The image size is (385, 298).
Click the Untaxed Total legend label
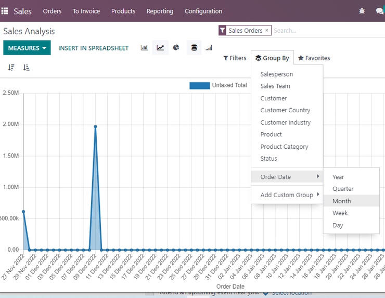(x=229, y=85)
